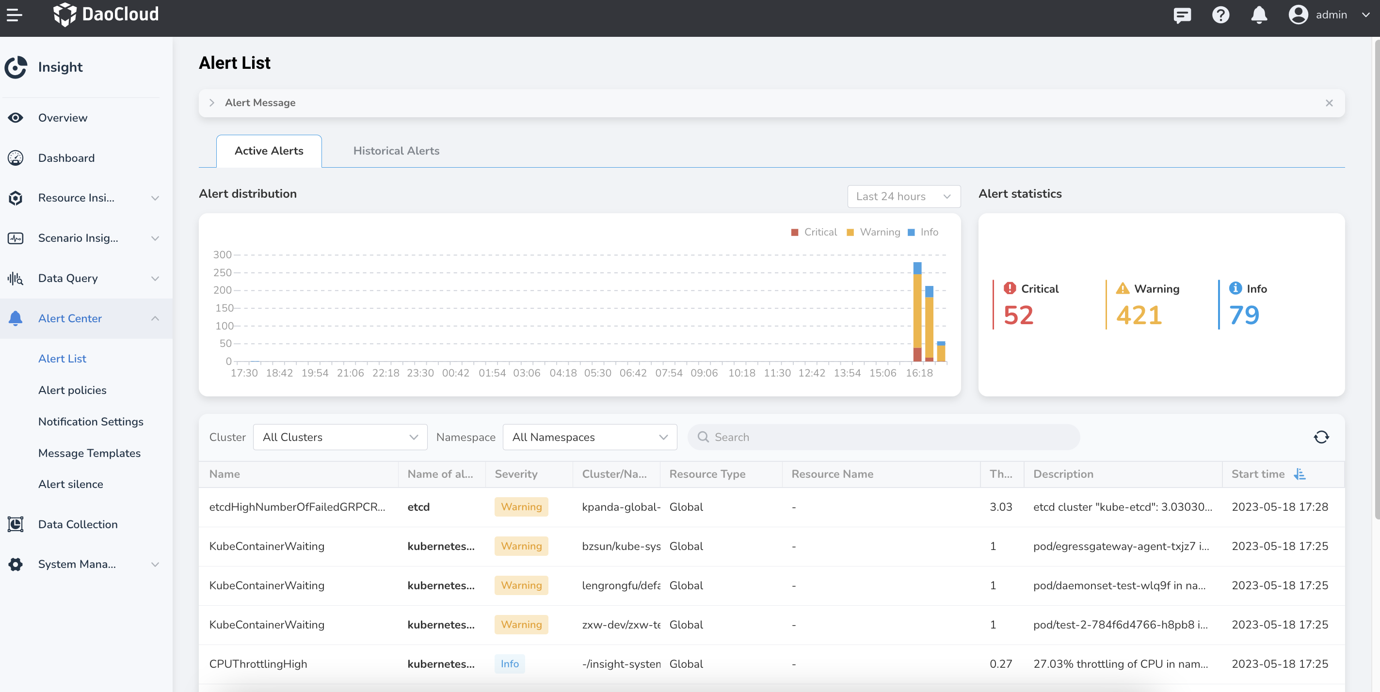The width and height of the screenshot is (1380, 692).
Task: Switch to the Active Alerts tab
Action: tap(269, 151)
